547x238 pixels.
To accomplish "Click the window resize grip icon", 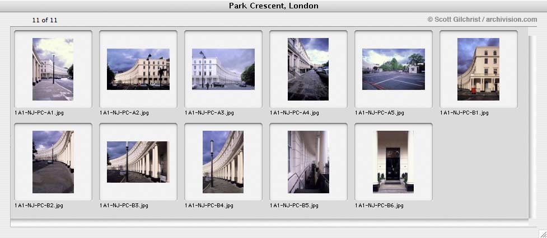I will (x=543, y=234).
